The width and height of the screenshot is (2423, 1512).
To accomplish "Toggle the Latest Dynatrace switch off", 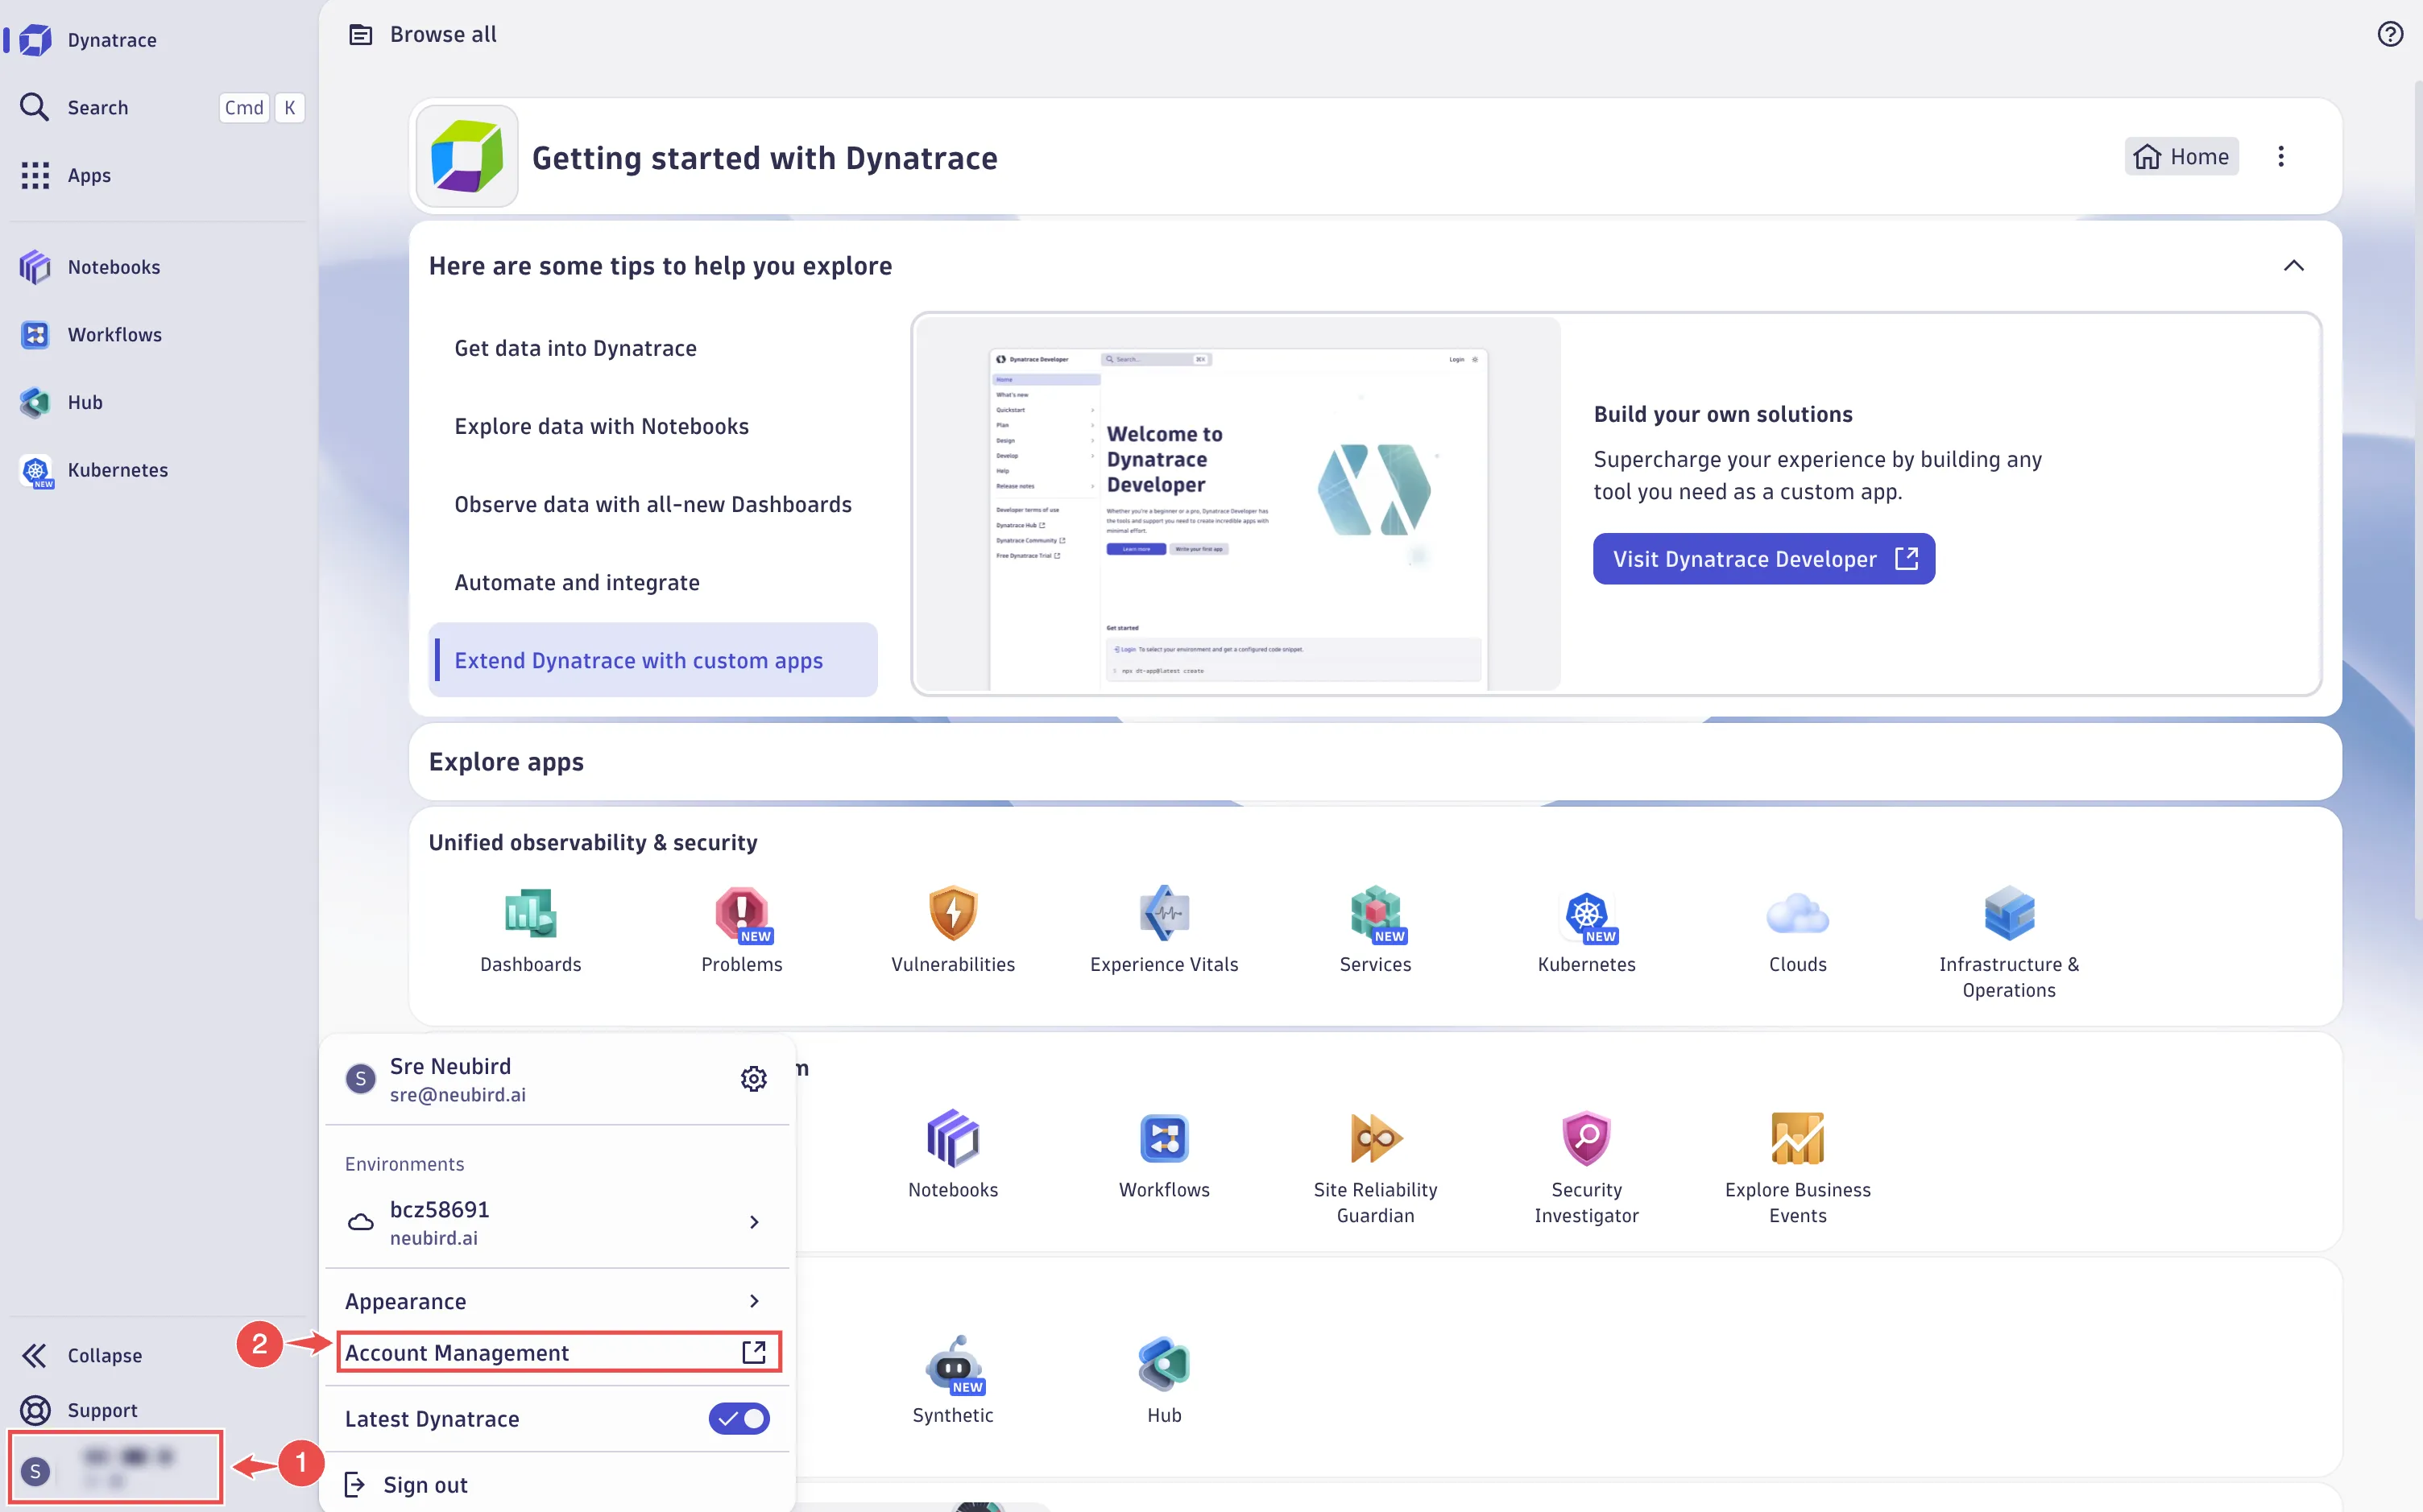I will [x=739, y=1418].
